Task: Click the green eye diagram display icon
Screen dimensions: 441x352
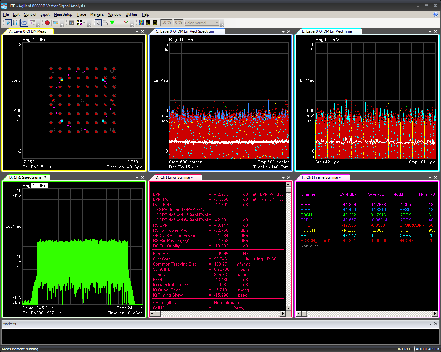Action: point(155,23)
